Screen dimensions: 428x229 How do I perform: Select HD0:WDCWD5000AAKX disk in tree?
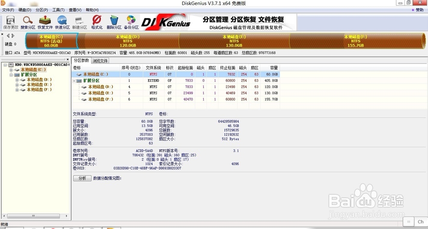pos(42,65)
